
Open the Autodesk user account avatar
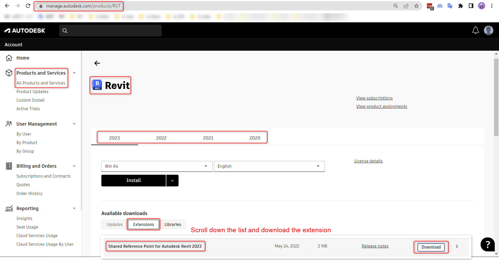[489, 30]
